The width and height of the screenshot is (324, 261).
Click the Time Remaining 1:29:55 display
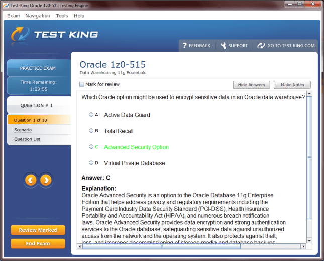pyautogui.click(x=39, y=85)
